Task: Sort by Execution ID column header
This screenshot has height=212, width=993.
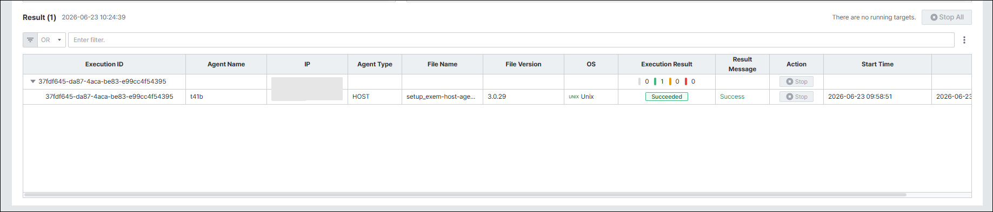Action: point(104,64)
